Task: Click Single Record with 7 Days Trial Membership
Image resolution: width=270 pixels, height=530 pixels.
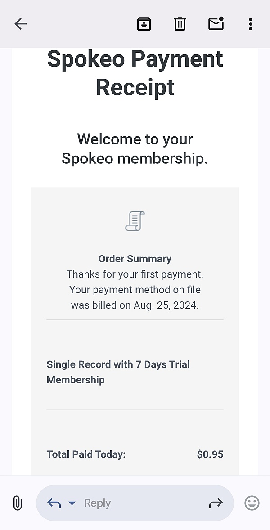Action: coord(118,372)
